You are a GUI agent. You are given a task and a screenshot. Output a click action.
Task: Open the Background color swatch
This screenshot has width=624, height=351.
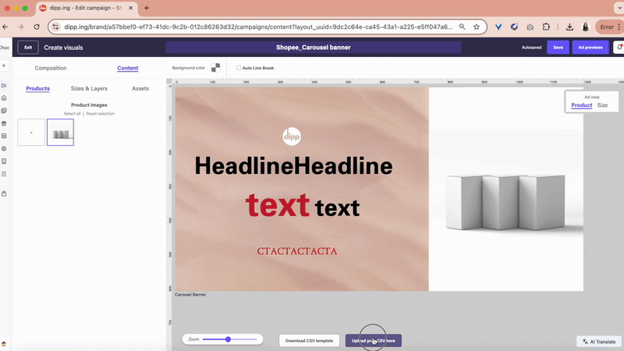215,68
